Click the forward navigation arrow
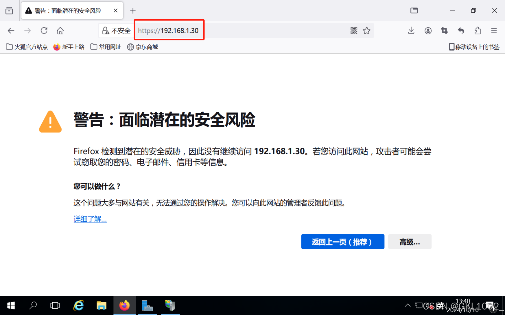The width and height of the screenshot is (505, 315). pyautogui.click(x=27, y=31)
